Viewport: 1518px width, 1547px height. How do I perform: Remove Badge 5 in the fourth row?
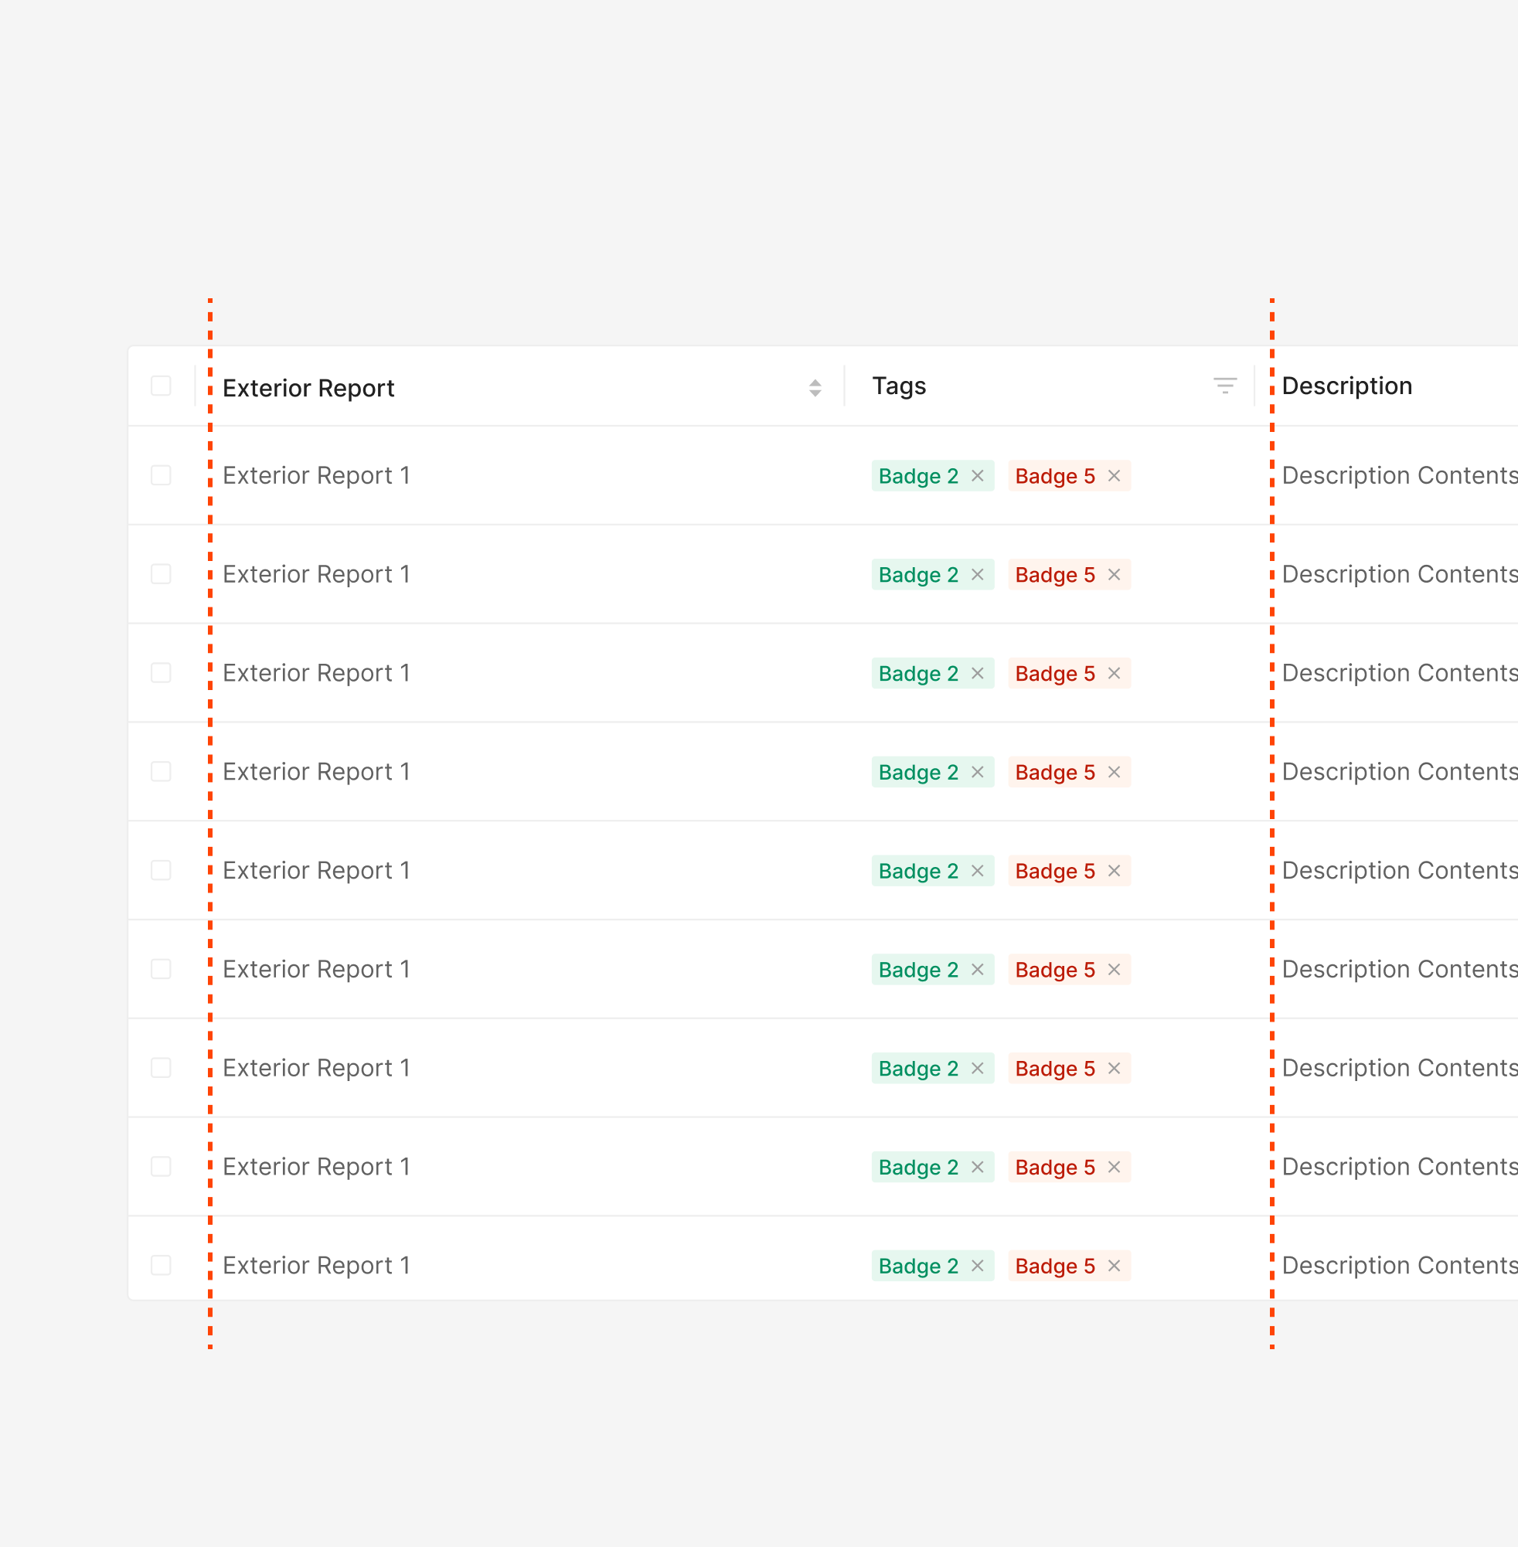tap(1114, 772)
